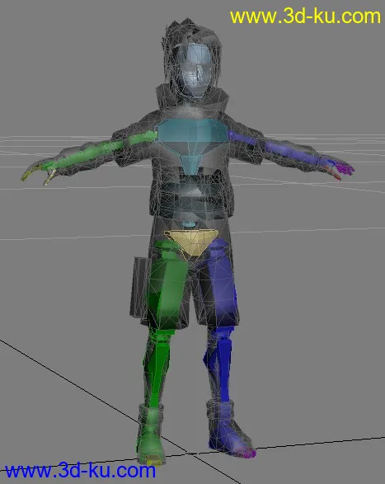Select the green calf bone
Viewport: 385px width, 484px height.
coord(158,367)
